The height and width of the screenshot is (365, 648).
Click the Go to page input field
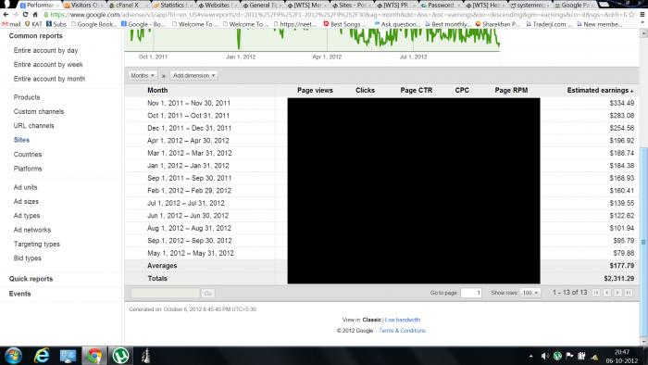coord(471,293)
